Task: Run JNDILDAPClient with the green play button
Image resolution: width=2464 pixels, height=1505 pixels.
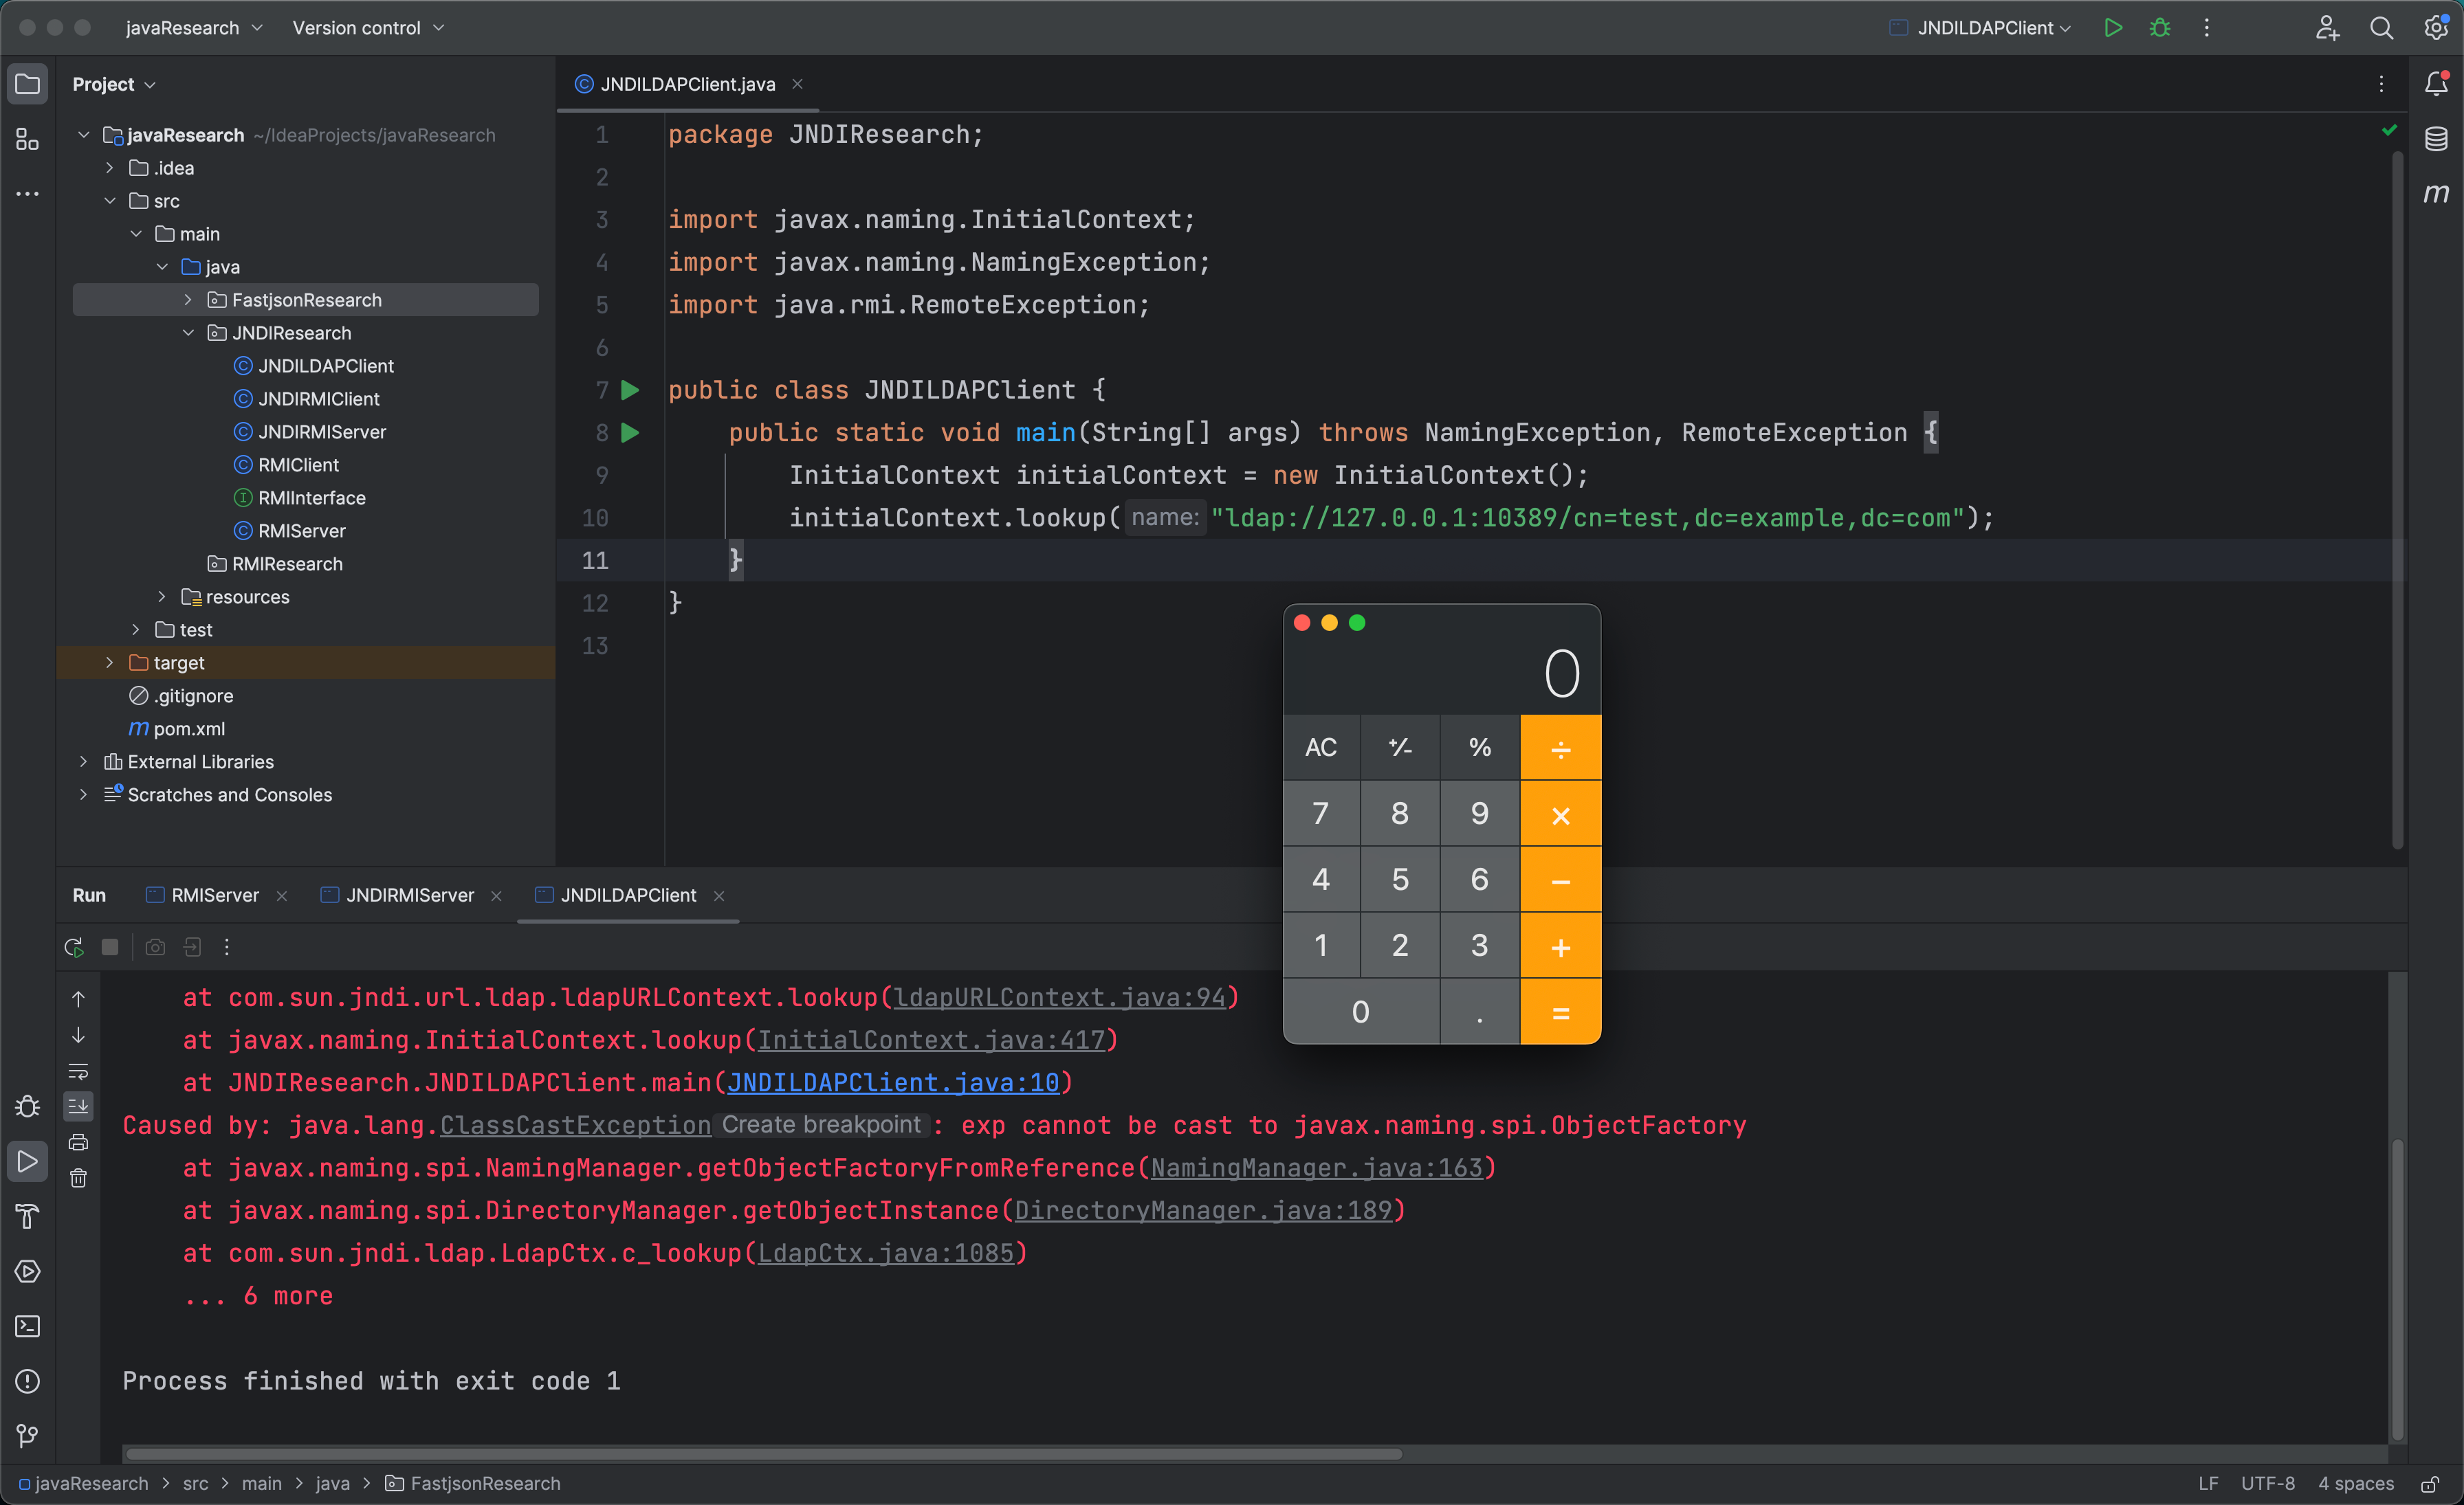Action: 2113,28
